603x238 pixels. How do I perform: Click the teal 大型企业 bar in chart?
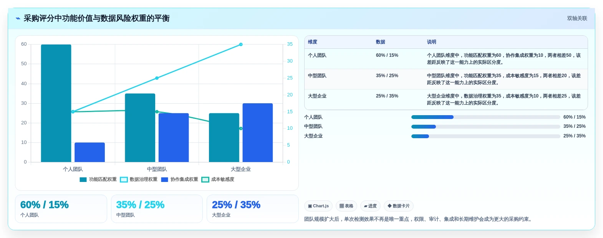[224, 137]
